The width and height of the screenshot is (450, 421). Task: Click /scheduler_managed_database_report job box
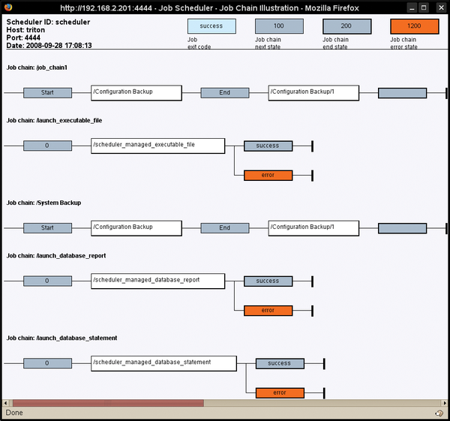(x=157, y=281)
